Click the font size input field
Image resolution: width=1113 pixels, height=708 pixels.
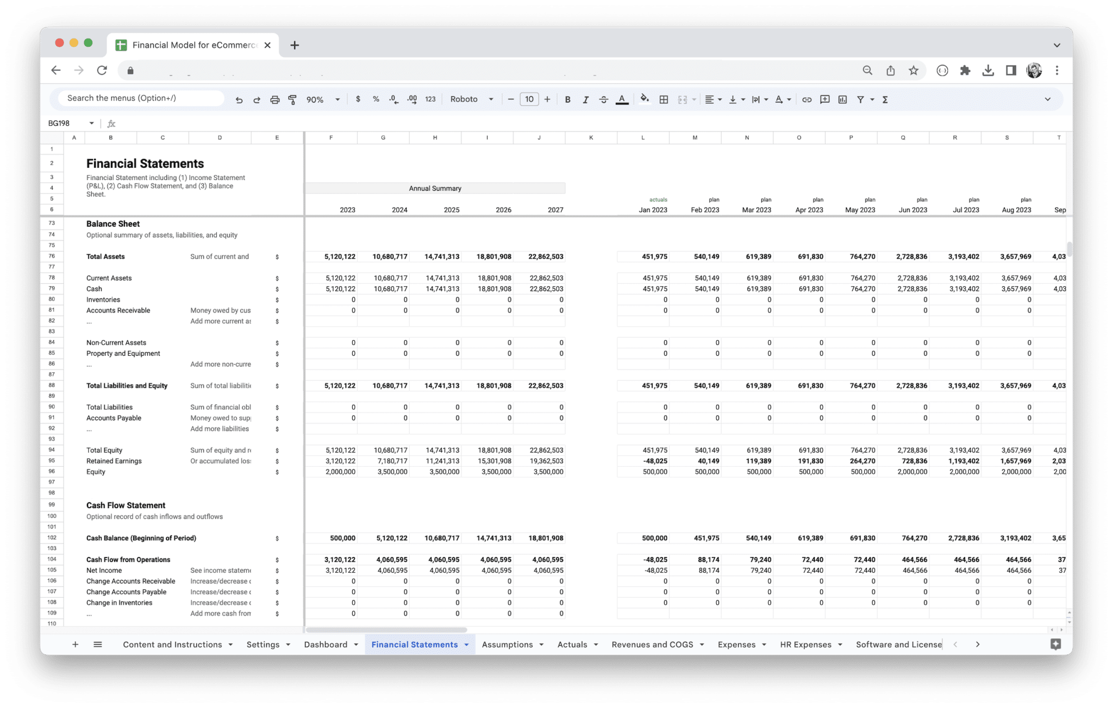[529, 99]
